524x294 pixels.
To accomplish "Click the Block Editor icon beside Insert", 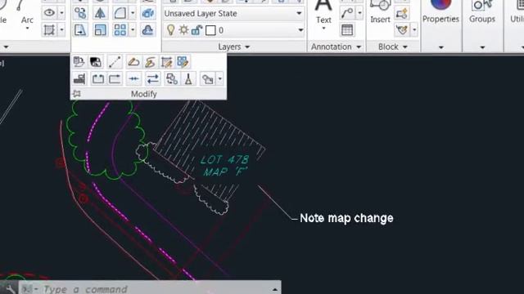I will click(401, 13).
